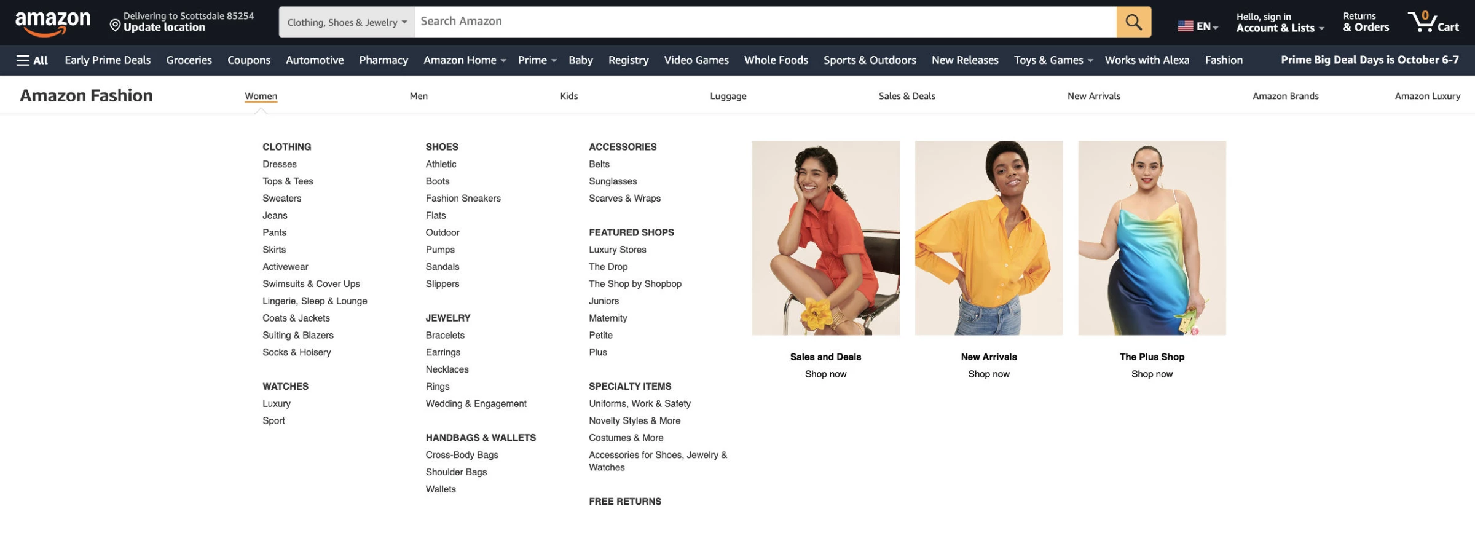1475x533 pixels.
Task: Open Accessories for Shoes, Jewelry & Watches
Action: coord(658,461)
